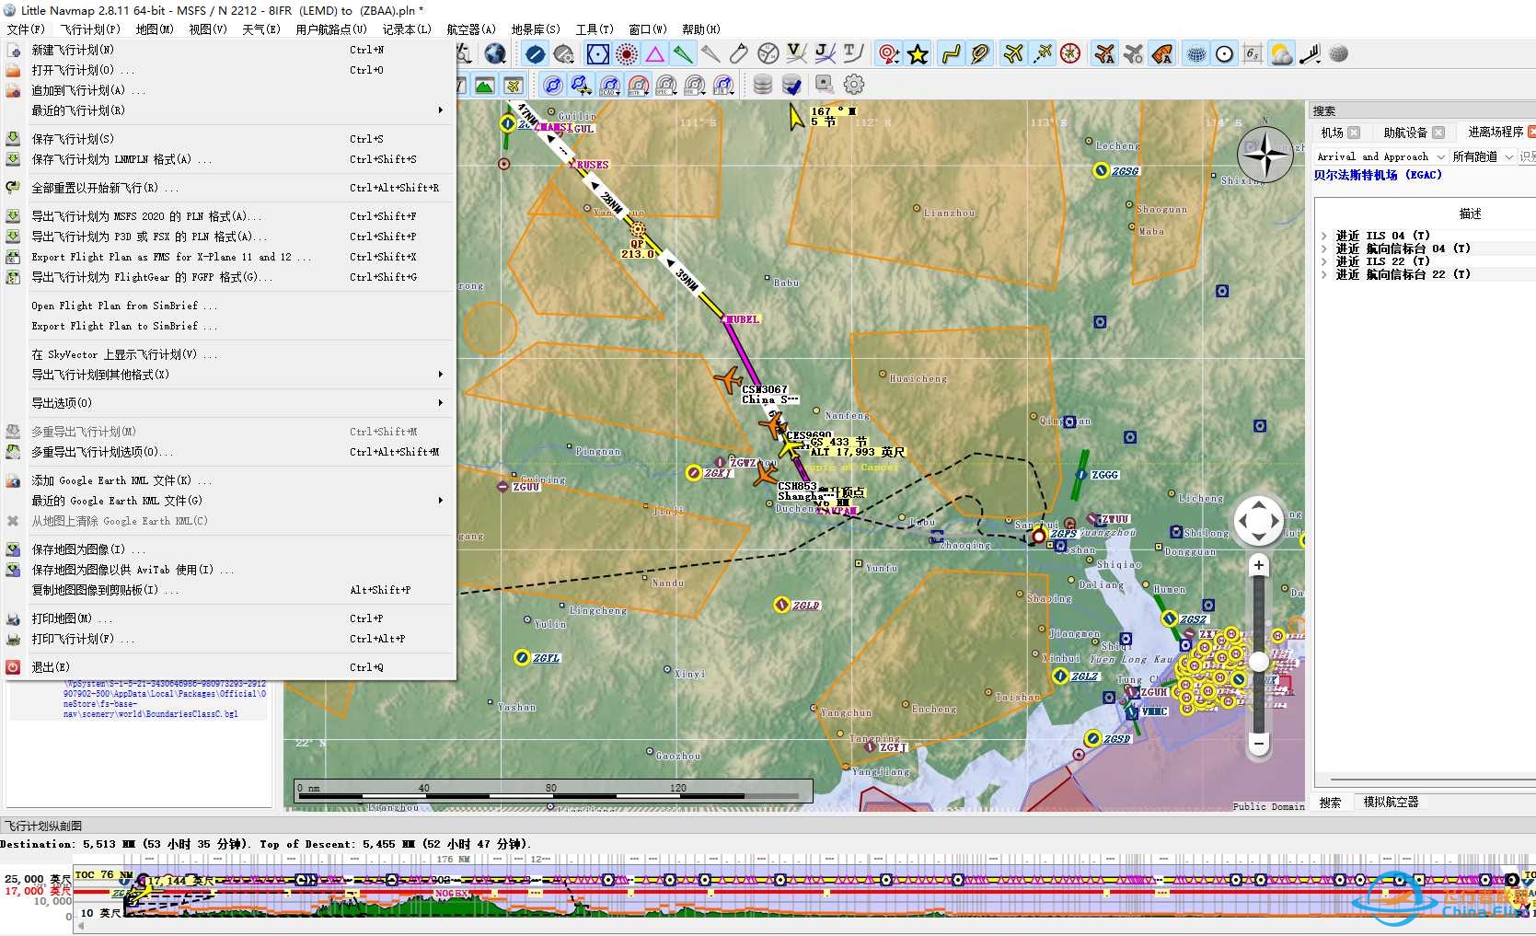
Task: Open 最近的飞行计划 submenu arrow
Action: tap(441, 110)
